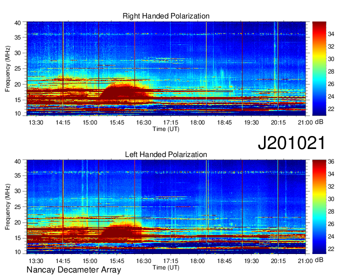Click the 40 MHz tick of Right Handed plot
The width and height of the screenshot is (340, 276).
pyautogui.click(x=18, y=23)
